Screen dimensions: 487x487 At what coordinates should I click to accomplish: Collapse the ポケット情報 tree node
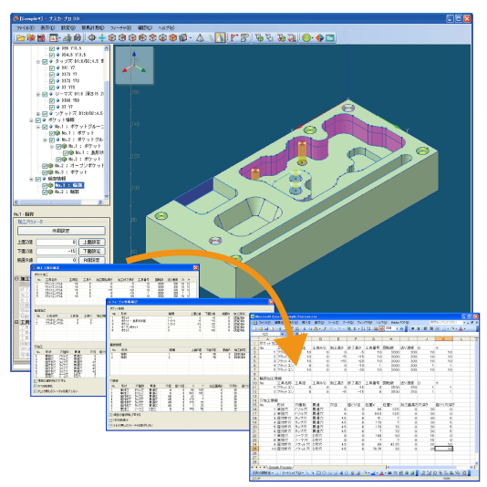click(31, 119)
